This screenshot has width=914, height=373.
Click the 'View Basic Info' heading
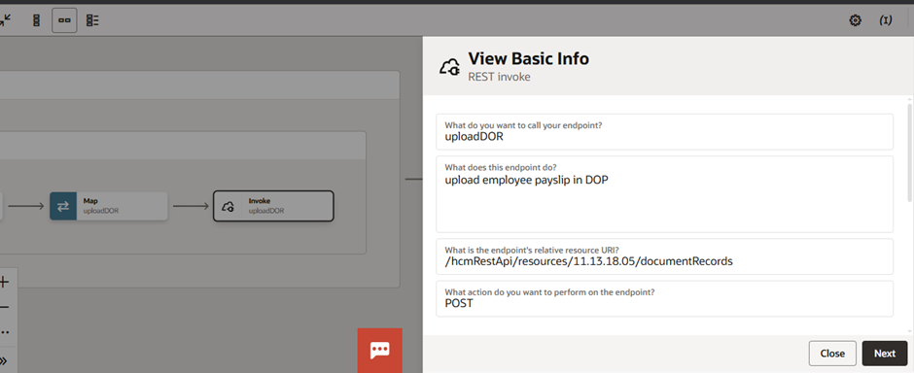point(529,59)
